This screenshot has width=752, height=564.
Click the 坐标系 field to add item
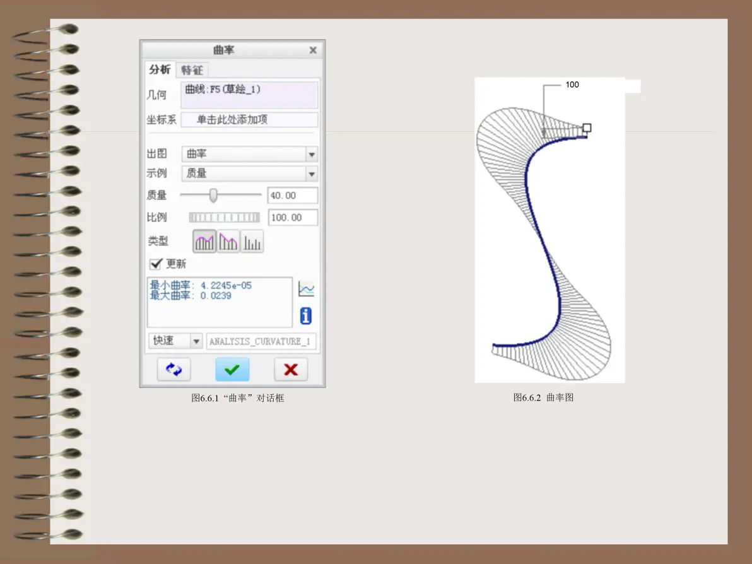[249, 119]
